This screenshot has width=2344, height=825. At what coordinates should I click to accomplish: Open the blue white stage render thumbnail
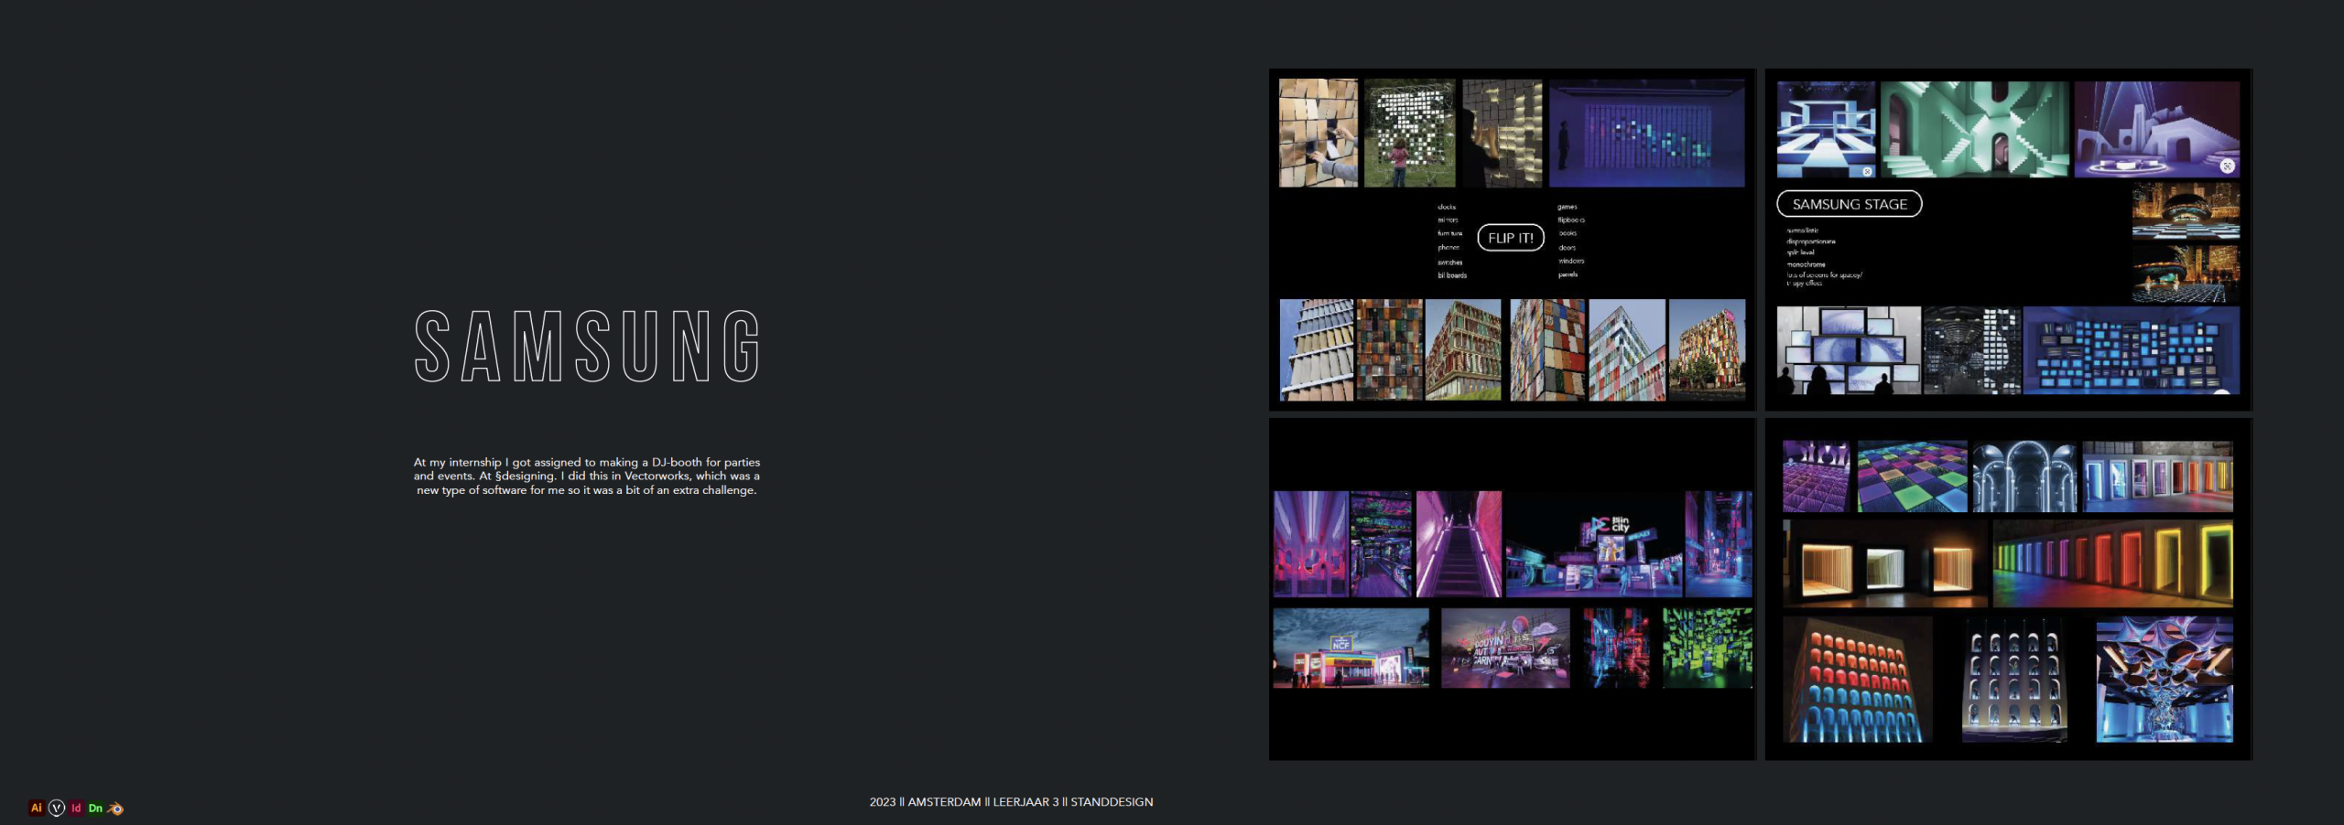(x=1826, y=129)
